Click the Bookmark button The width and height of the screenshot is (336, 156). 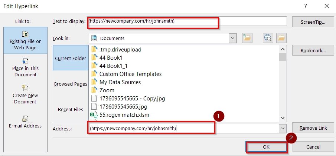(313, 50)
